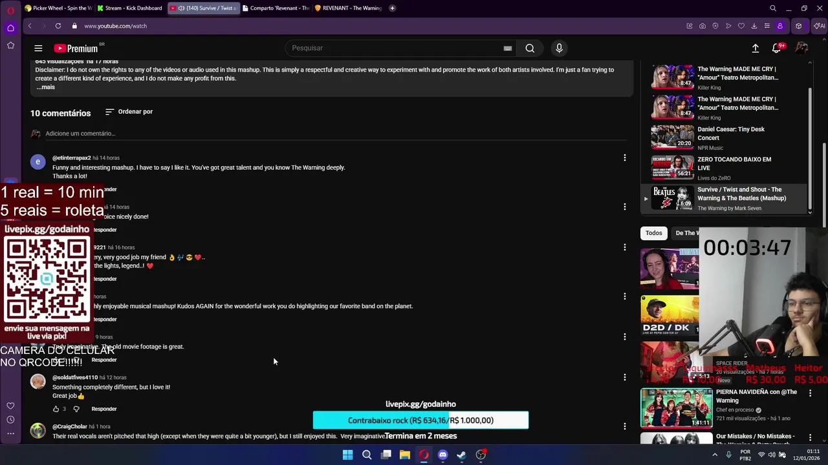
Task: Open options for PIERNA NAVIDEÑA video
Action: click(x=810, y=393)
